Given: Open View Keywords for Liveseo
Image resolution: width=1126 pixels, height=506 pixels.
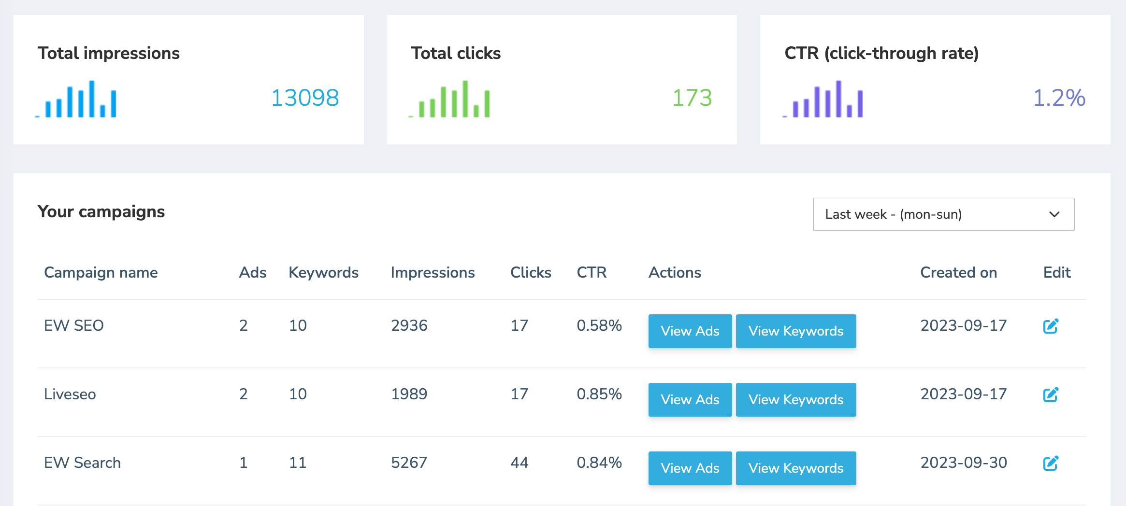Looking at the screenshot, I should 795,400.
